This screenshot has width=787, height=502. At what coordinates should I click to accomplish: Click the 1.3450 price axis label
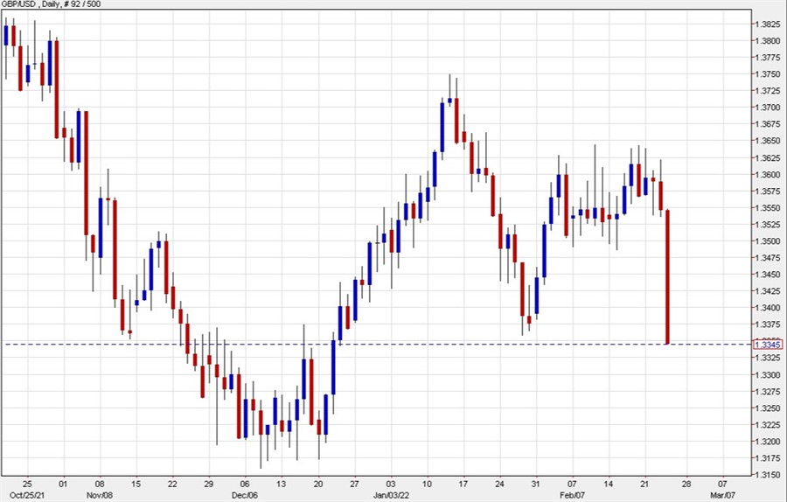[768, 275]
